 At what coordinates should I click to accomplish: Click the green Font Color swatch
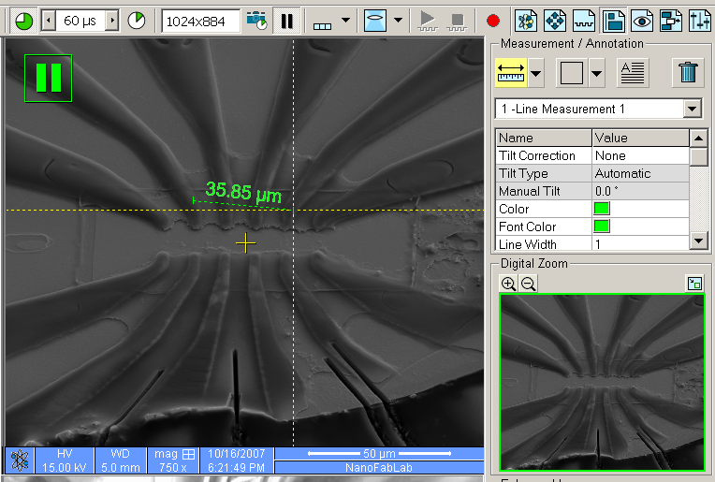click(602, 226)
